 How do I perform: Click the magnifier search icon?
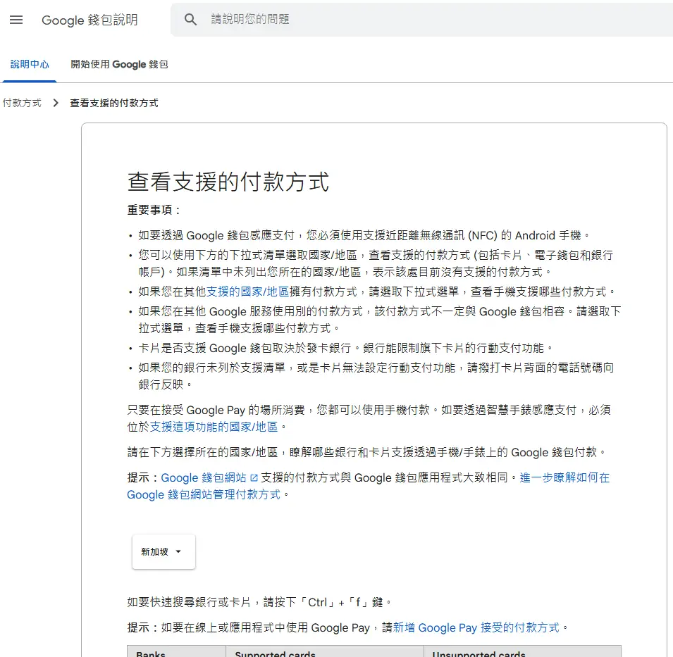tap(190, 20)
